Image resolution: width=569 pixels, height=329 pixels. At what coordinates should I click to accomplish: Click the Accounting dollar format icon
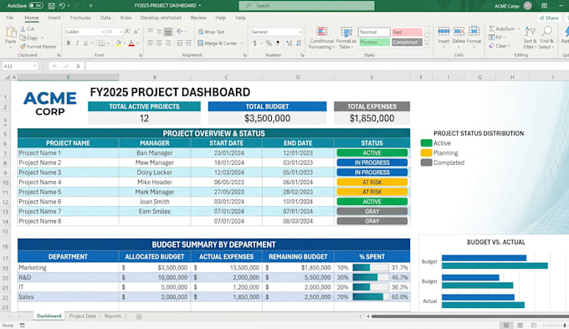pyautogui.click(x=254, y=44)
